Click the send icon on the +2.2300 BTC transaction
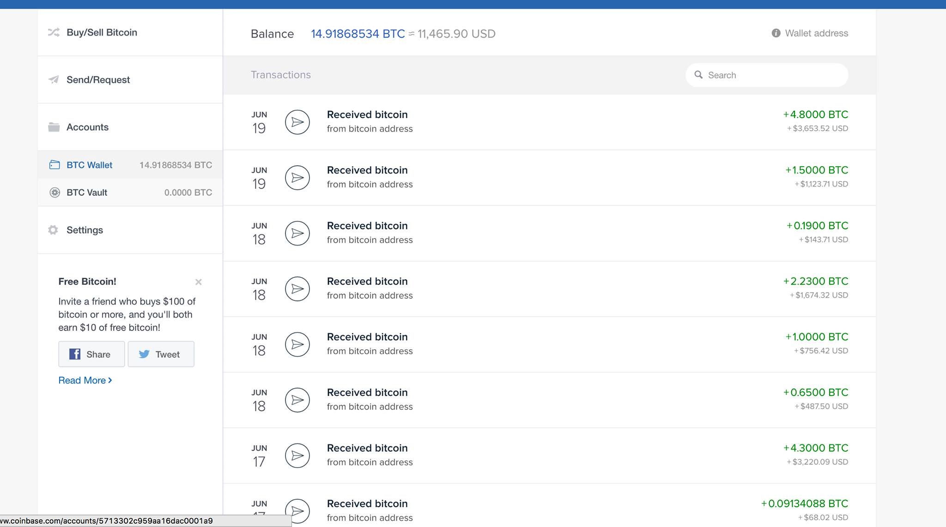This screenshot has width=946, height=527. click(297, 289)
